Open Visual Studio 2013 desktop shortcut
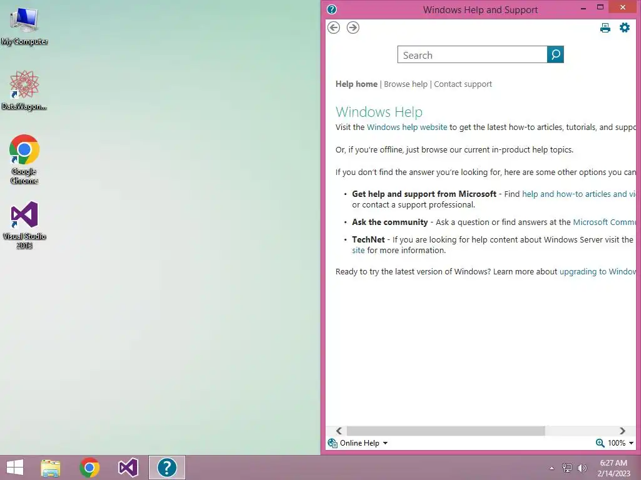This screenshot has width=641, height=480. point(24,225)
